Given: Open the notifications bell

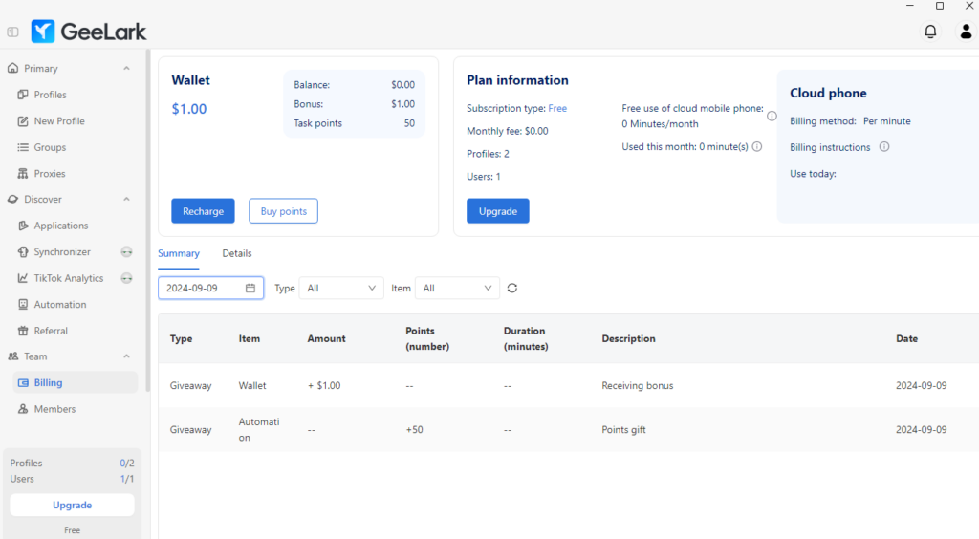Looking at the screenshot, I should click(930, 32).
